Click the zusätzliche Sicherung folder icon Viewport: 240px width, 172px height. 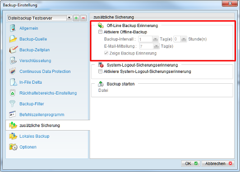pyautogui.click(x=13, y=125)
